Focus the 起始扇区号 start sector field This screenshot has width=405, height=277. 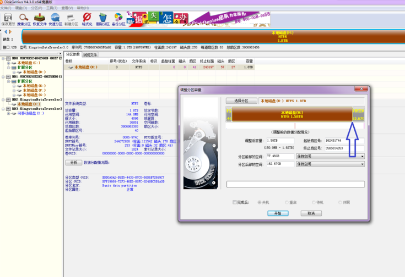click(344, 141)
